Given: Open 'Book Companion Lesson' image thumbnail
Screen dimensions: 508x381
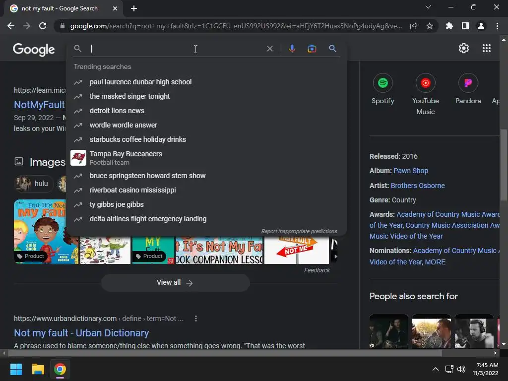Looking at the screenshot, I should (219, 250).
